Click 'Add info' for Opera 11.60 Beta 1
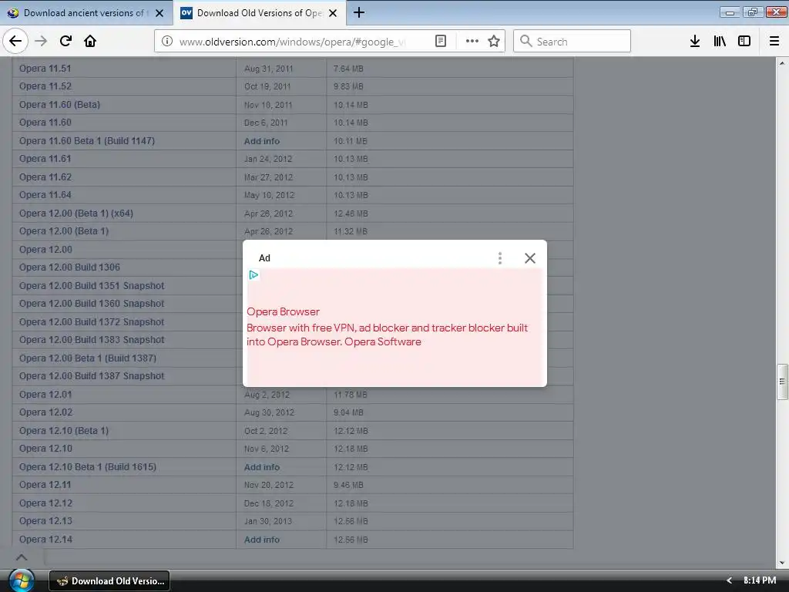 point(262,141)
